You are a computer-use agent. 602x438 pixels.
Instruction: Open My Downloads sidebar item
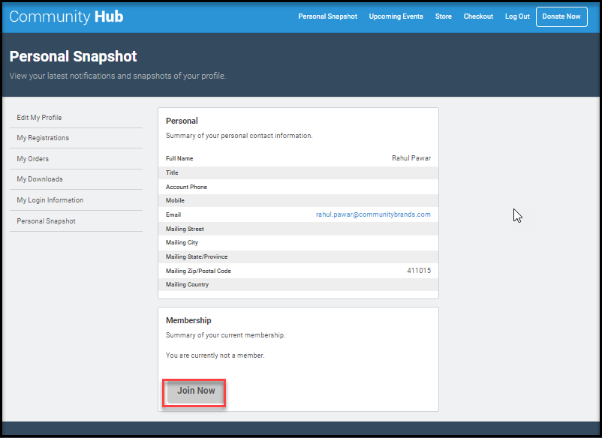coord(40,179)
